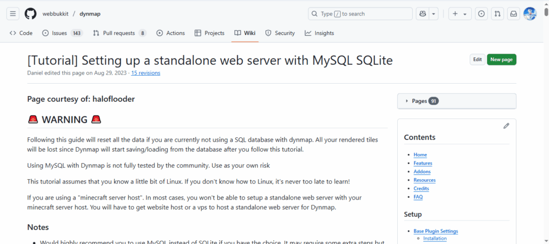Open the Insights tab
The width and height of the screenshot is (549, 244).
coord(319,33)
